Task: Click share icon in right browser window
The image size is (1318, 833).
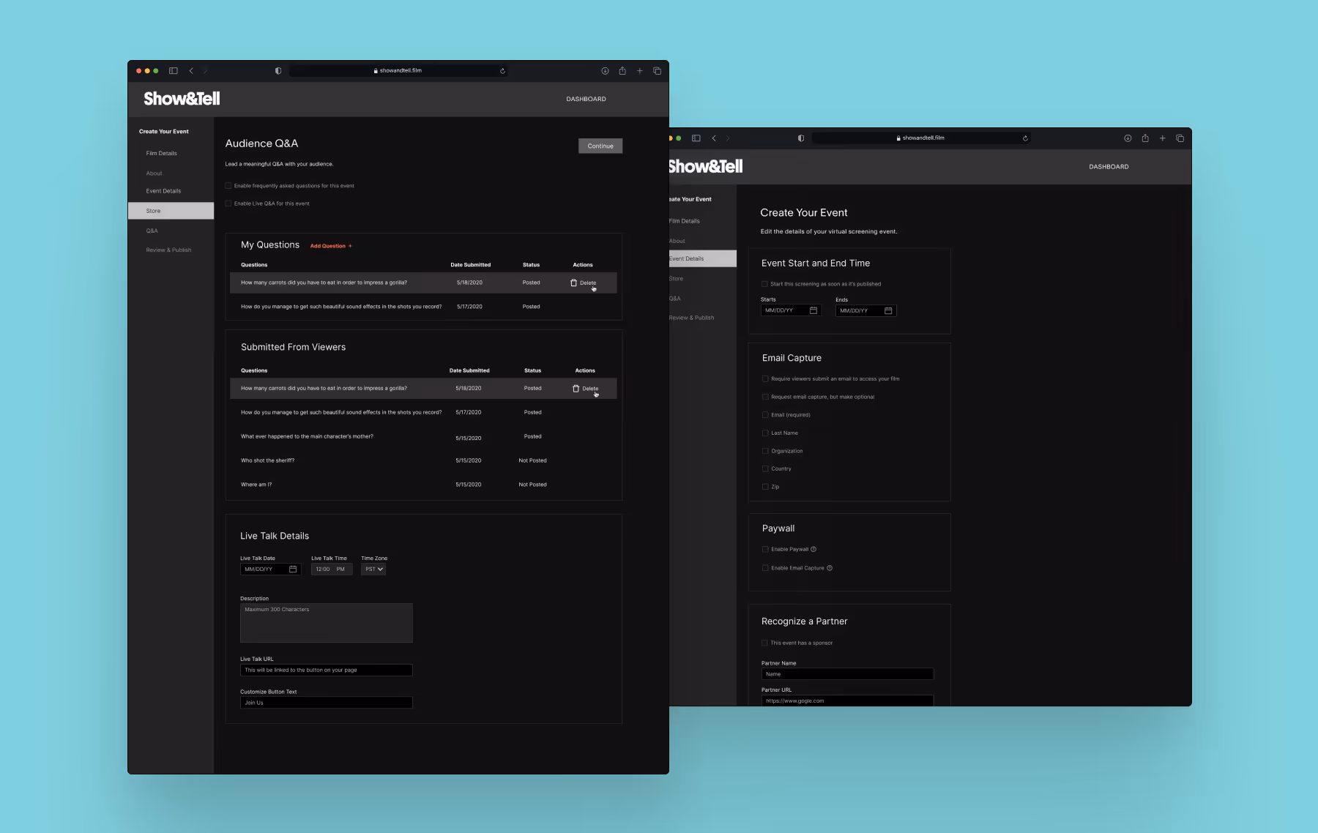Action: click(x=1145, y=138)
